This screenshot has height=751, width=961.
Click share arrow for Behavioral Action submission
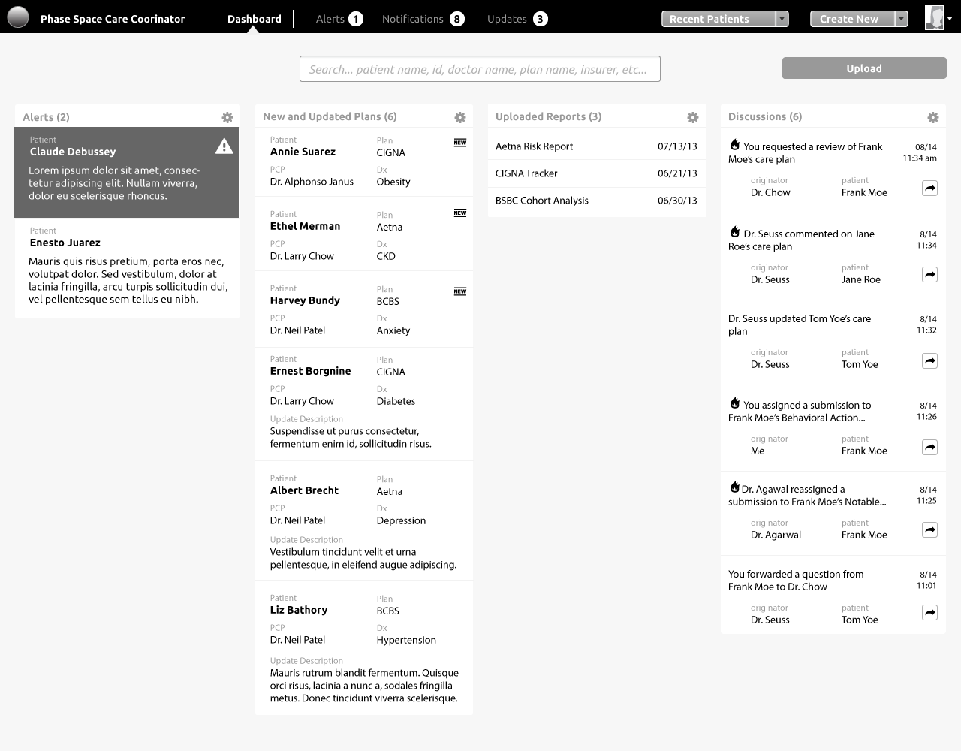click(x=929, y=448)
